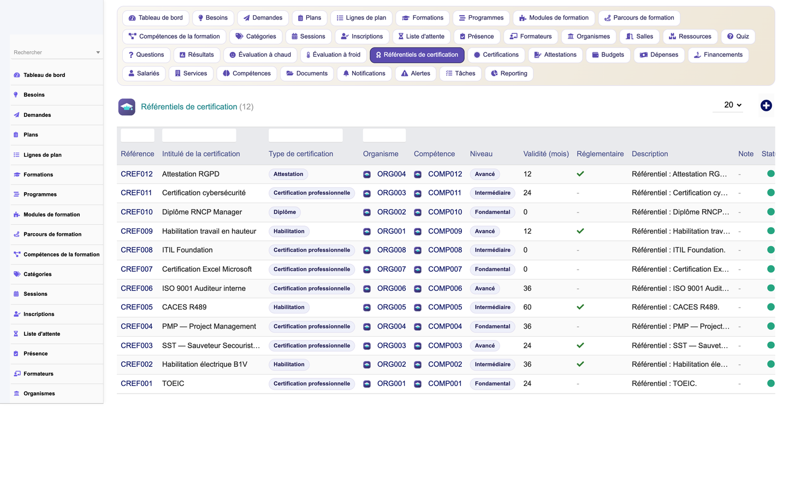The image size is (789, 488).
Task: Open the Tâches tab
Action: (x=460, y=74)
